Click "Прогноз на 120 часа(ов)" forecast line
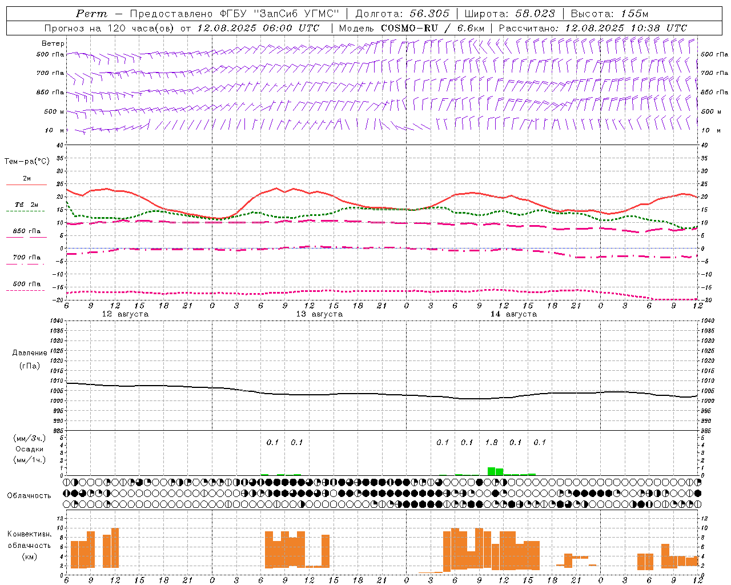731x585 pixels. coord(110,28)
